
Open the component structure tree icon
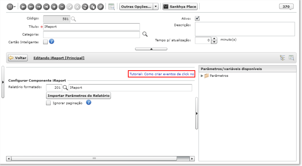point(283,58)
